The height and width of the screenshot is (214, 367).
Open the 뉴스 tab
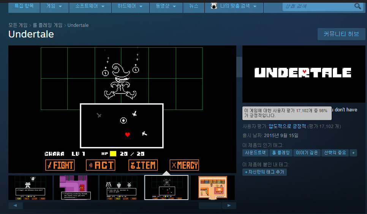pyautogui.click(x=193, y=6)
